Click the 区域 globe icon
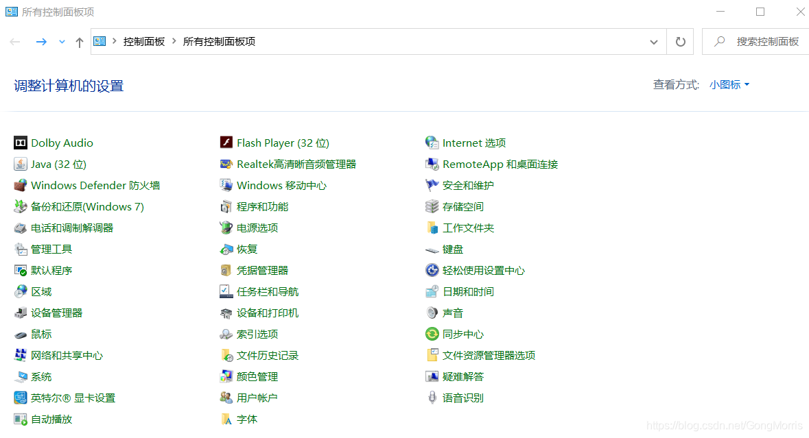The image size is (809, 438). [x=20, y=291]
